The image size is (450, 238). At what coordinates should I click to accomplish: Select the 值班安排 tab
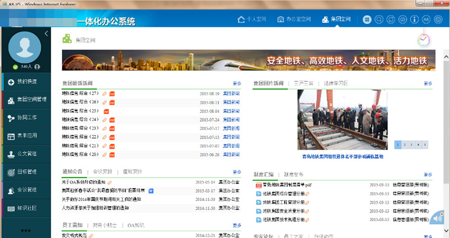click(x=132, y=172)
